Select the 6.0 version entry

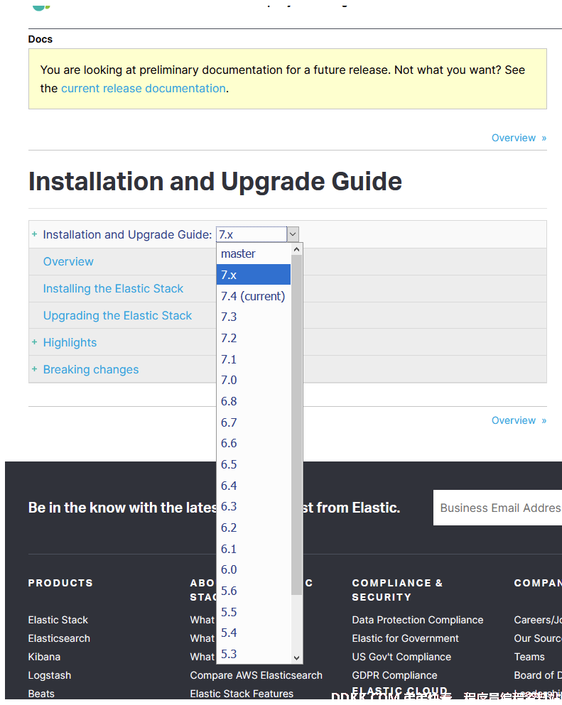point(254,569)
